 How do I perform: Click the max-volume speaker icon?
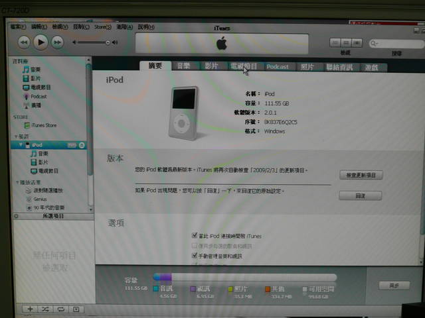[115, 42]
